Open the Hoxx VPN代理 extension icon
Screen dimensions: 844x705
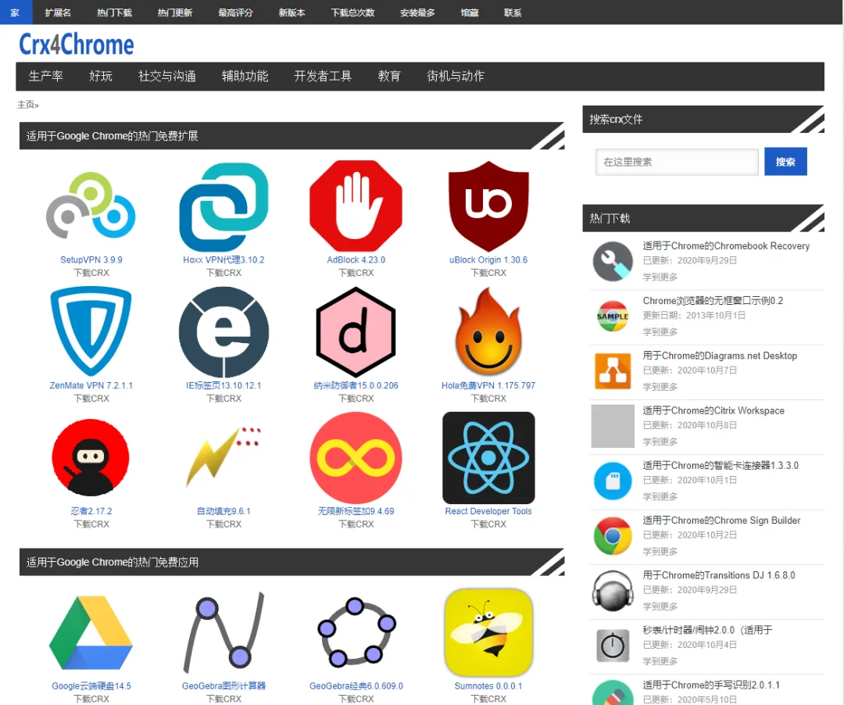[x=224, y=207]
